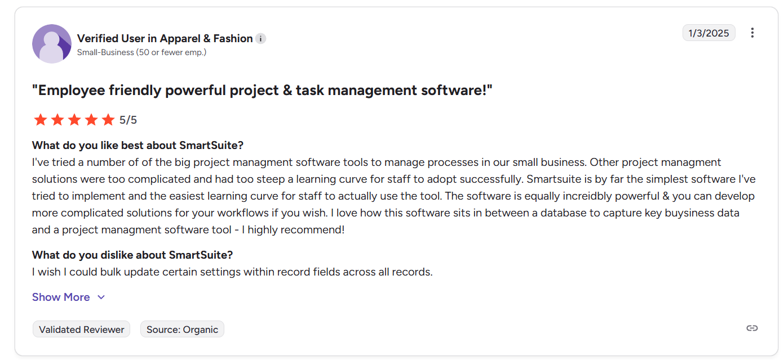Click the "What do you like best" heading
The width and height of the screenshot is (784, 361).
[138, 145]
